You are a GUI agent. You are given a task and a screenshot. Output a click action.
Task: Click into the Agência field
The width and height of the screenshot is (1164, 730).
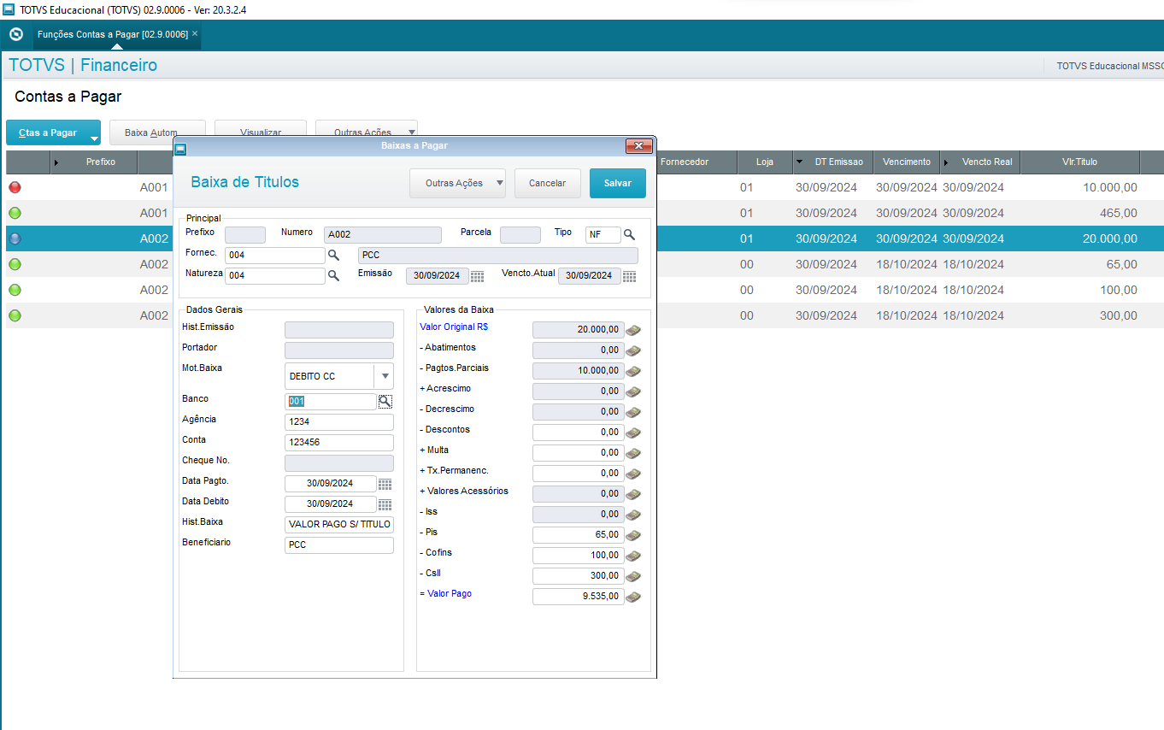(x=339, y=422)
